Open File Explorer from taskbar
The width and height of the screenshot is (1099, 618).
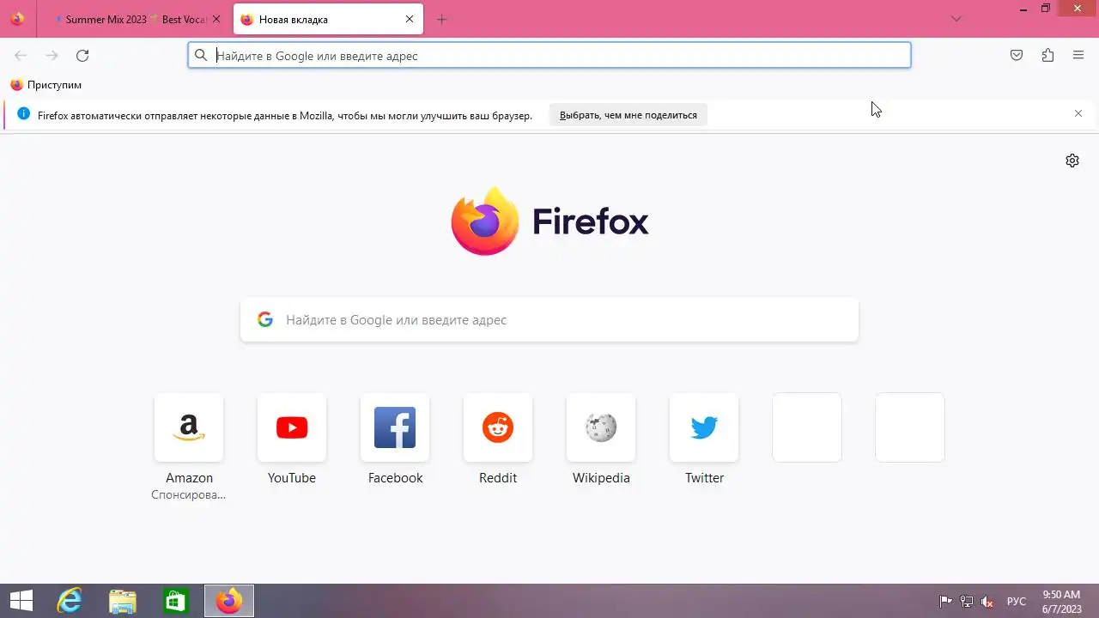click(x=123, y=601)
